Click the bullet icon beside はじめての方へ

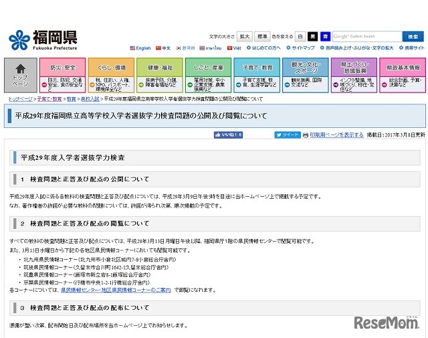249,48
